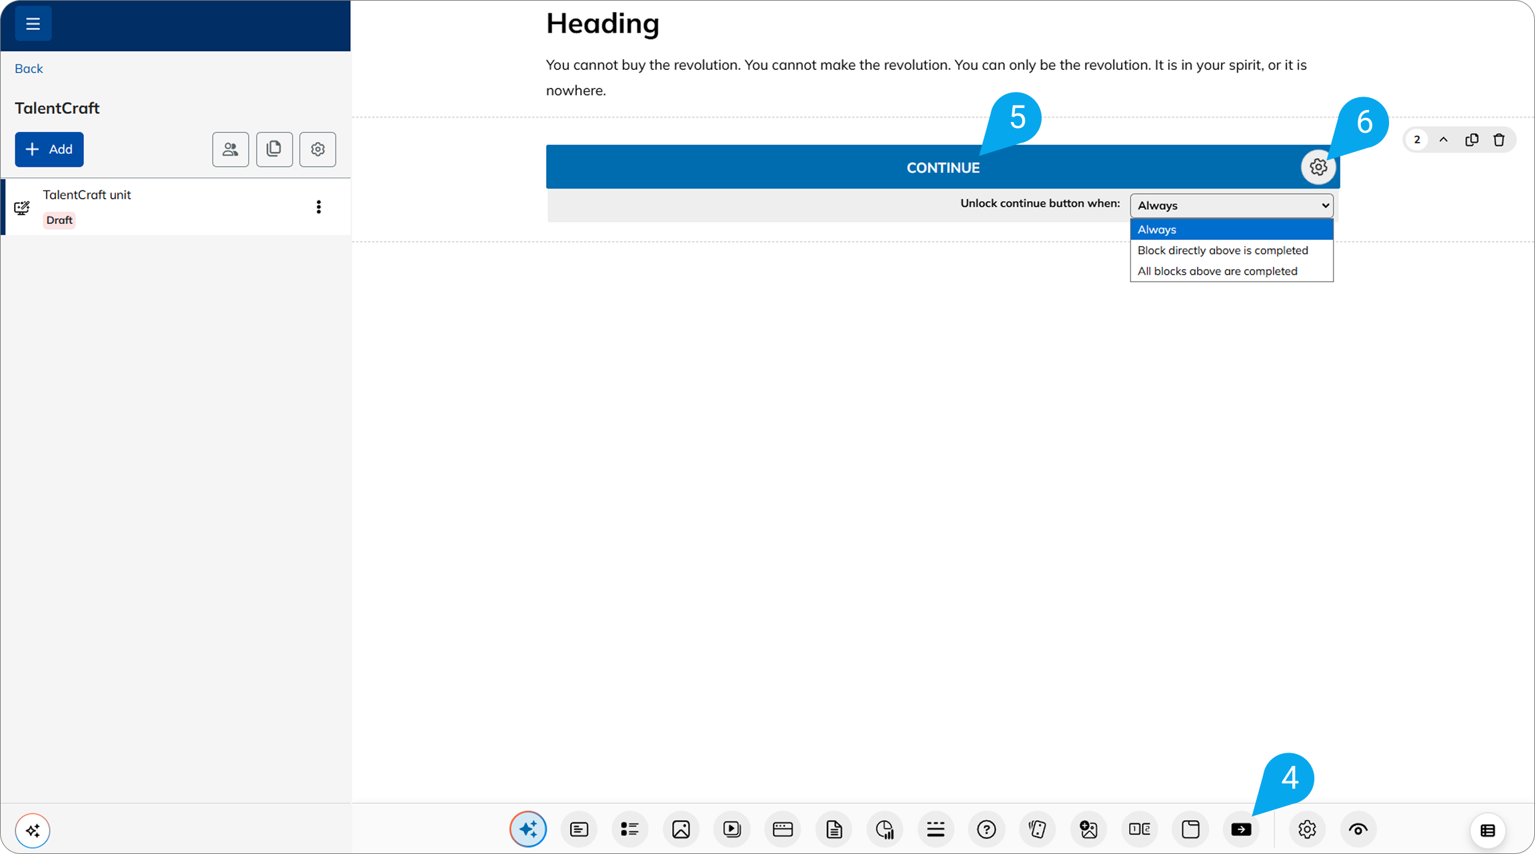
Task: Add a video block
Action: pos(731,829)
